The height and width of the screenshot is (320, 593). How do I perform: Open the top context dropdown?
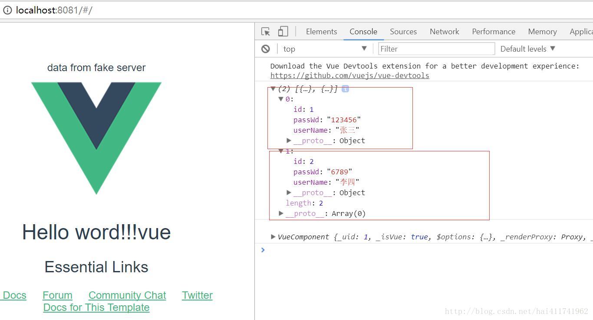325,49
